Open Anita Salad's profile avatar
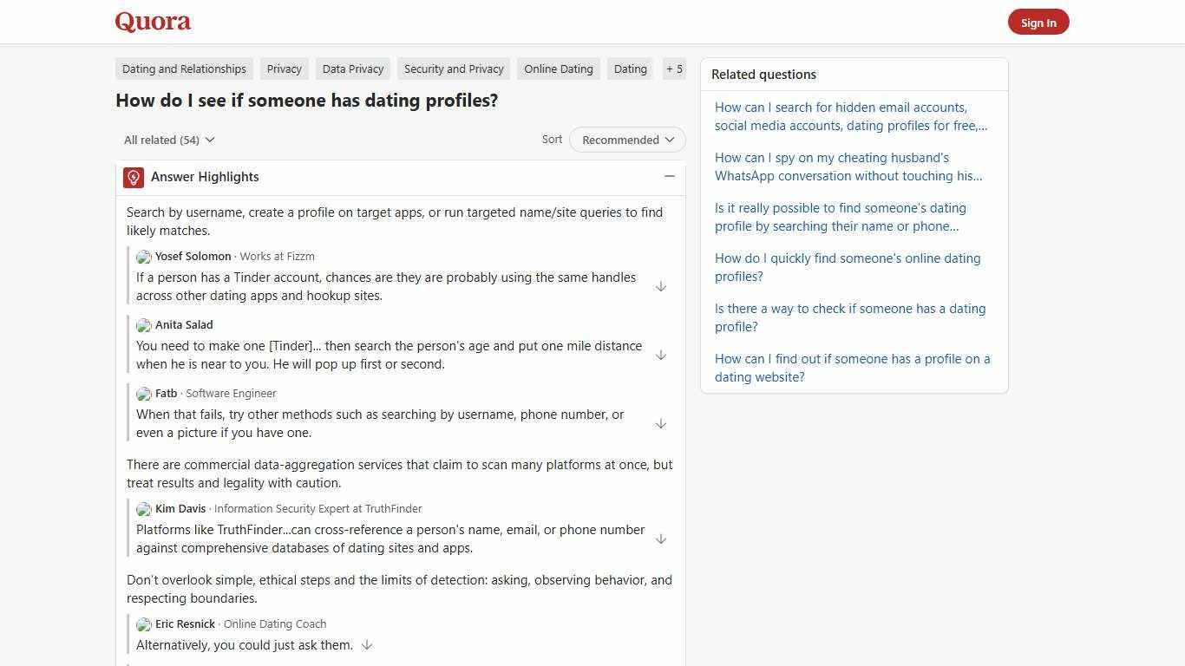The height and width of the screenshot is (666, 1185). tap(143, 325)
